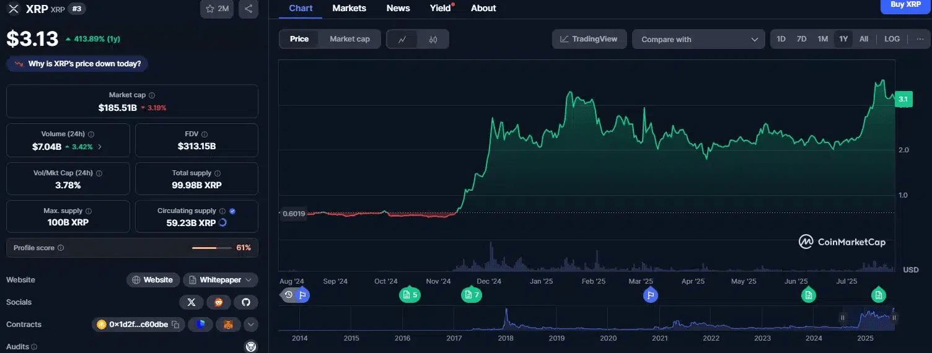Open more chart options (three dots)
This screenshot has height=353, width=932.
pyautogui.click(x=920, y=39)
